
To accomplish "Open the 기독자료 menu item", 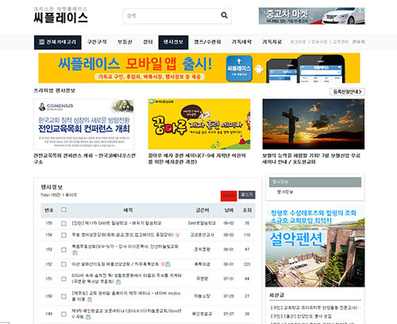I will tap(272, 42).
